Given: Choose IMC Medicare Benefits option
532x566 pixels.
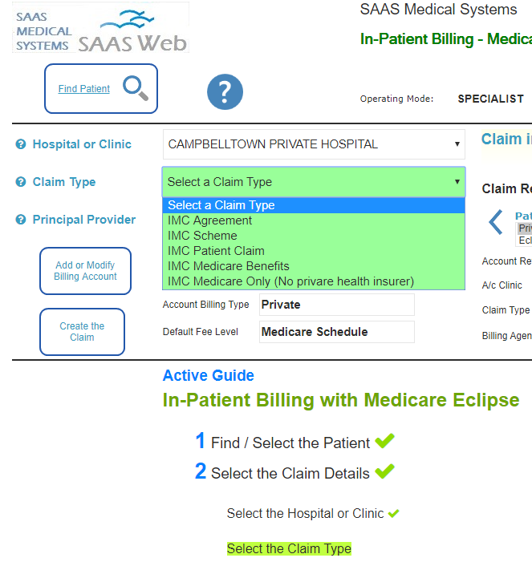Looking at the screenshot, I should 229,266.
